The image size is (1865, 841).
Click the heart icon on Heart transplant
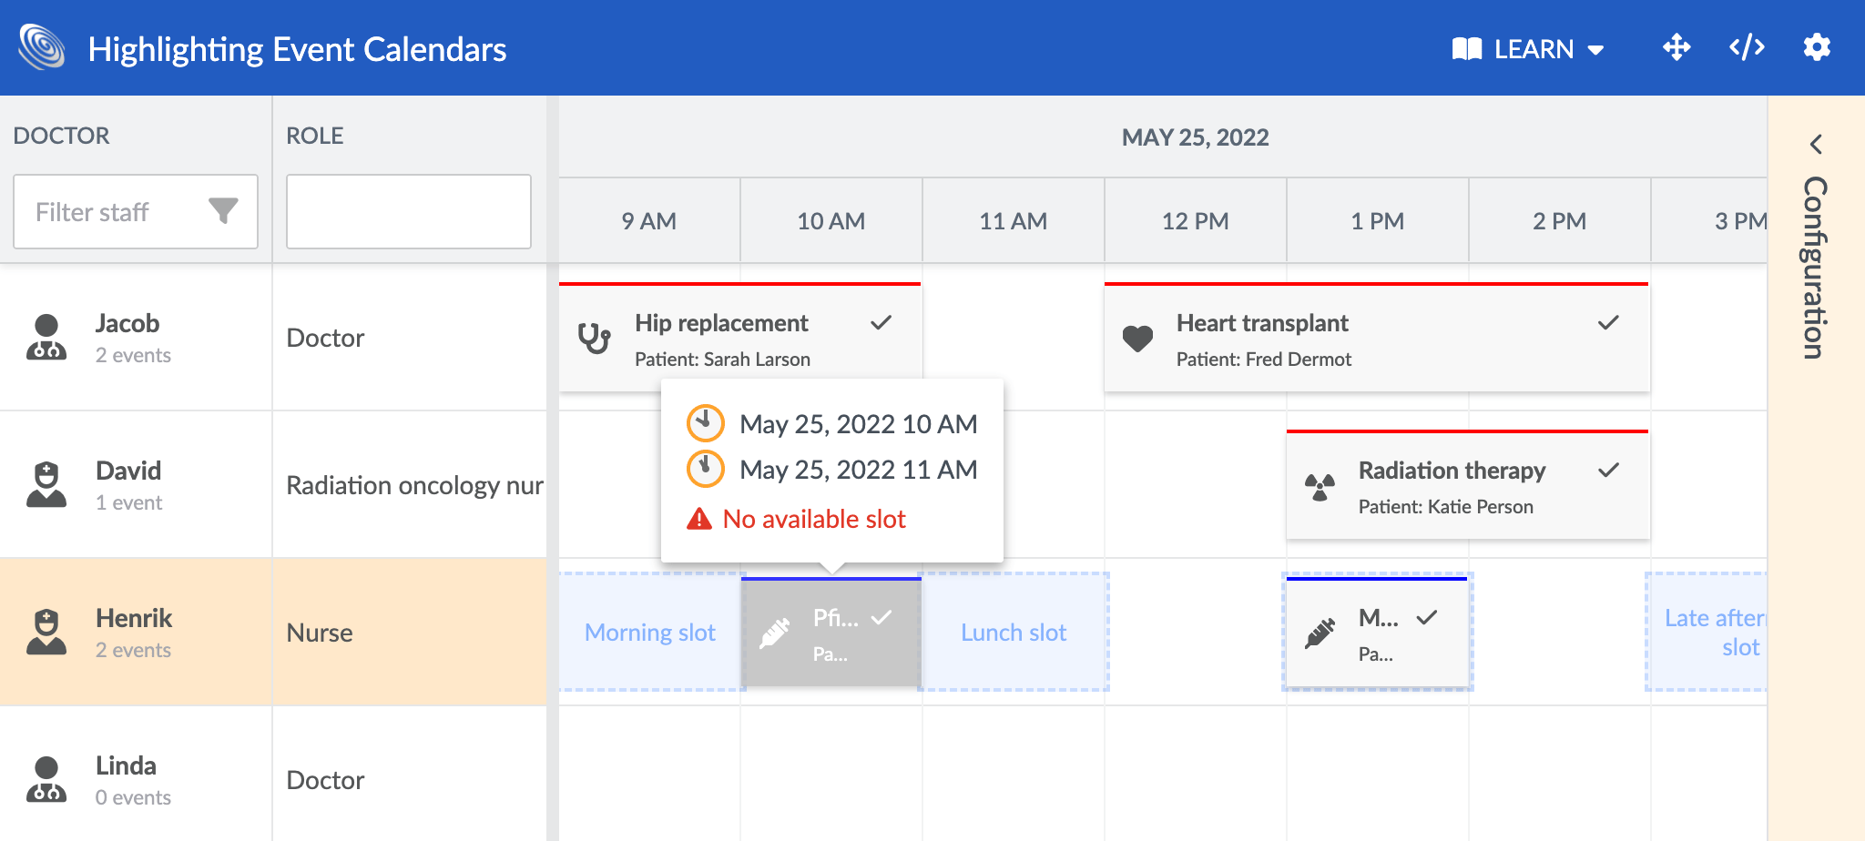pos(1137,339)
